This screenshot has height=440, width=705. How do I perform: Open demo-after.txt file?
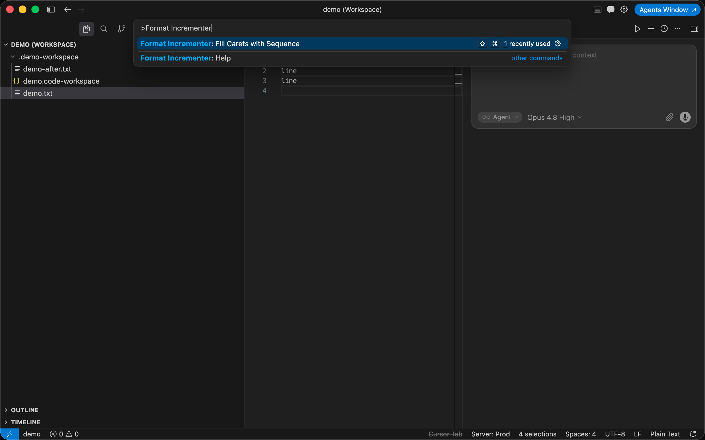click(x=47, y=69)
